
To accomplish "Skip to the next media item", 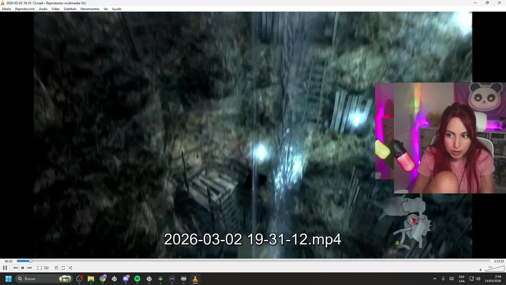I will 29,268.
